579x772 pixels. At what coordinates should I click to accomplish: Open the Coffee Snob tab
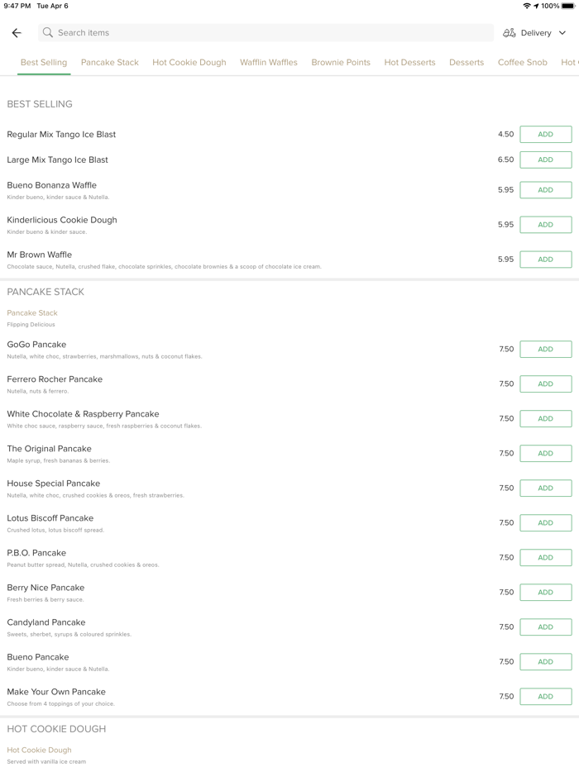[x=523, y=63]
